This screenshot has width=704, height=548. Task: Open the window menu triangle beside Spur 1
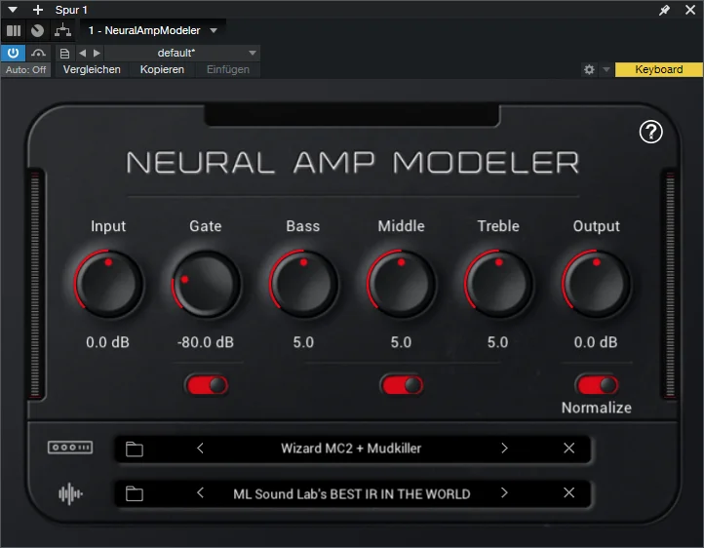coord(13,10)
